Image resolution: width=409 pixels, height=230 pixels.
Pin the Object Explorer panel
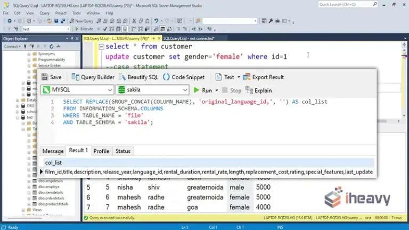coord(72,38)
